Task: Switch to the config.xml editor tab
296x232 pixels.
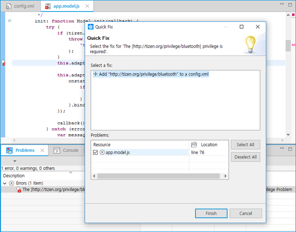Action: [x=20, y=6]
